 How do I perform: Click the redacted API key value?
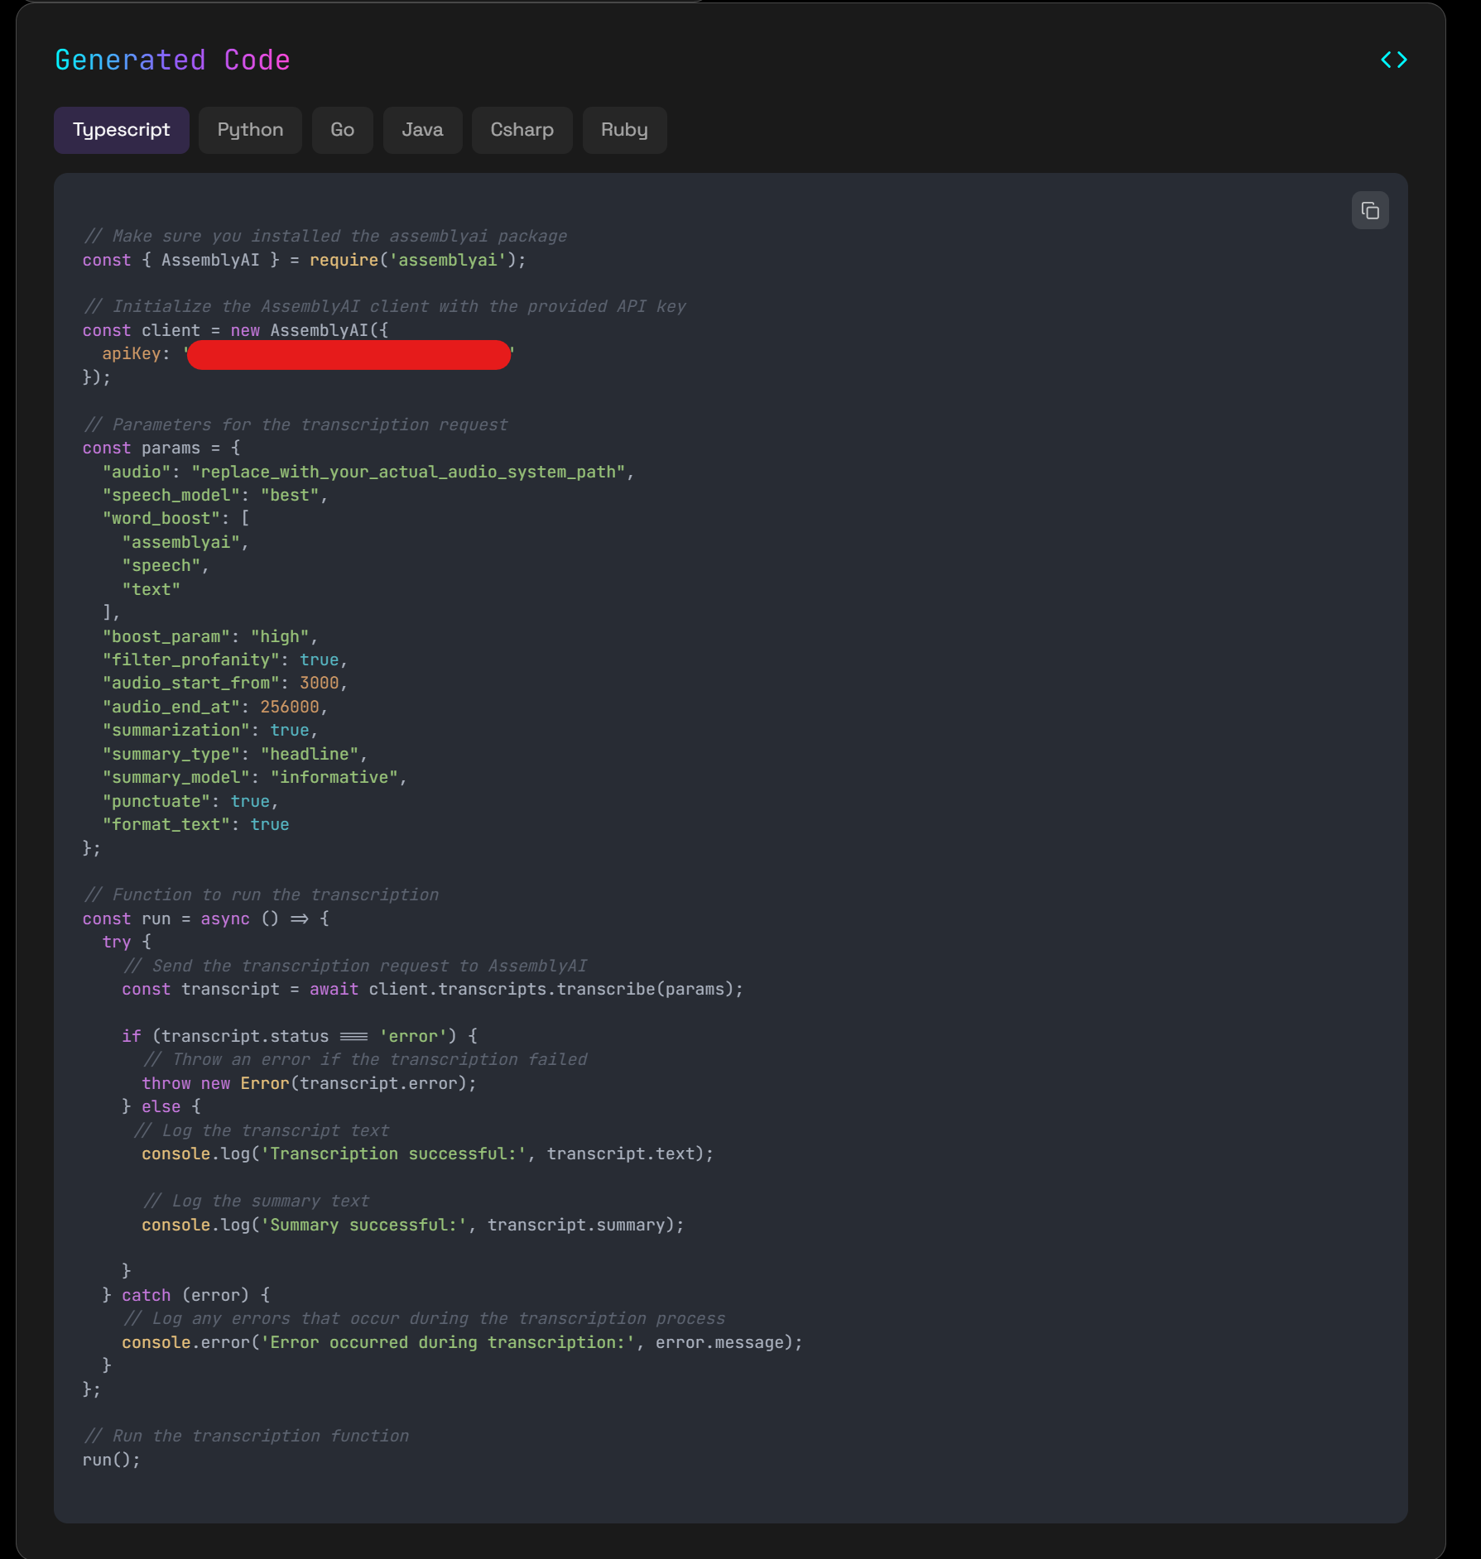[348, 354]
